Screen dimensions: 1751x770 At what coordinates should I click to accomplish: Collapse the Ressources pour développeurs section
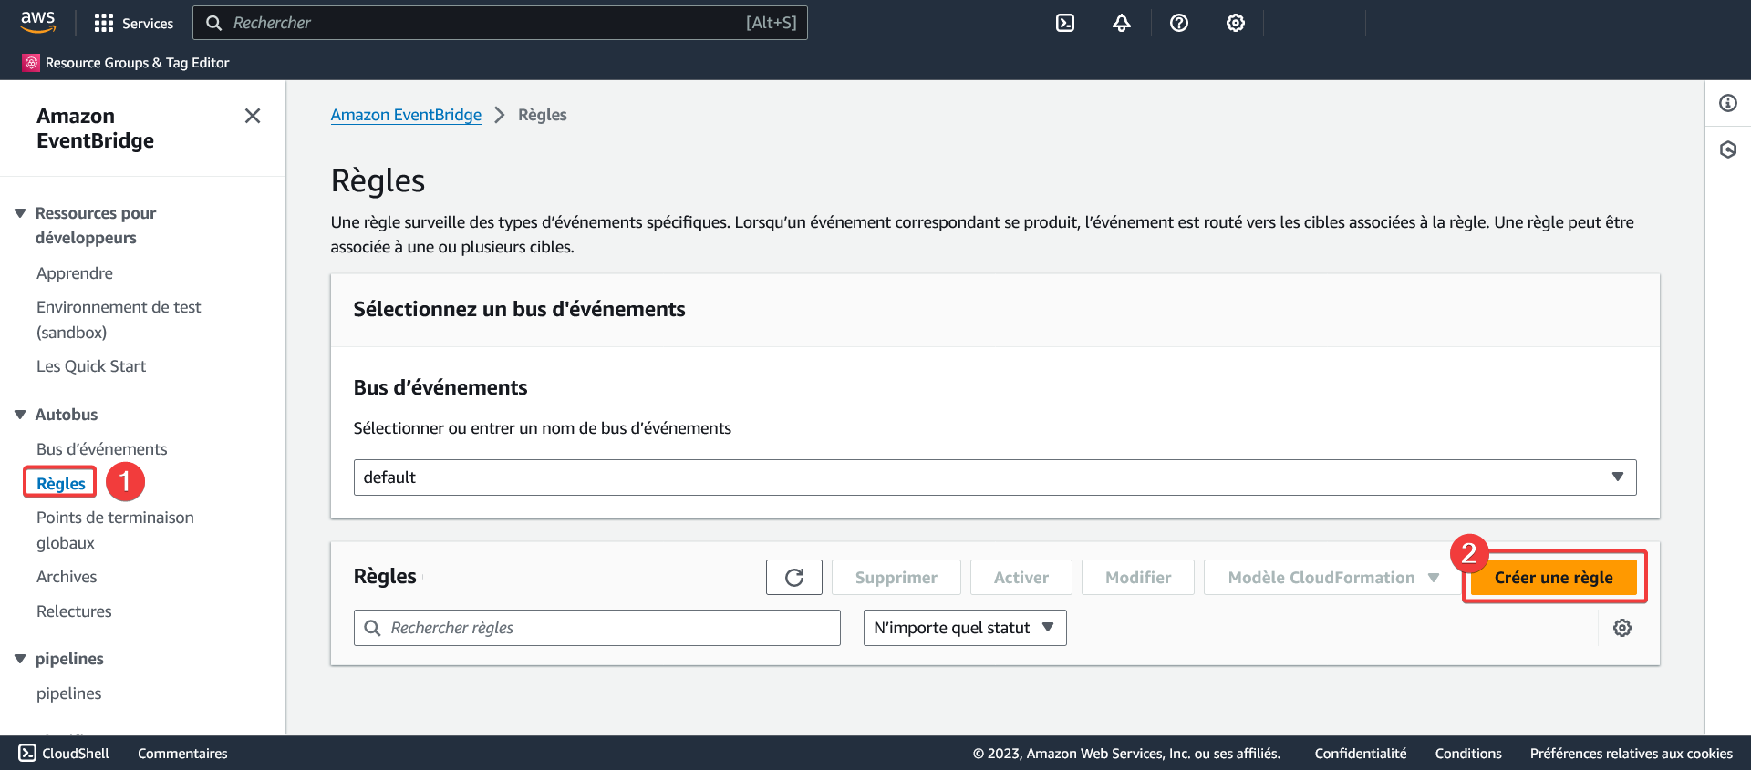[x=20, y=213]
